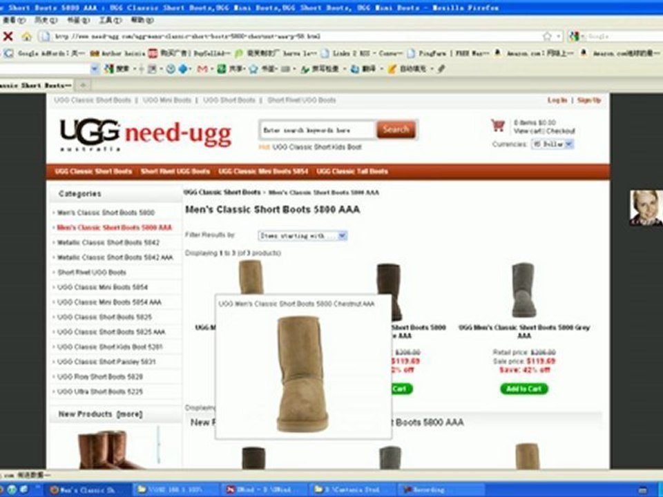Screen dimensions: 663x497
Task: Click the UGG Australia logo
Action: (90, 135)
